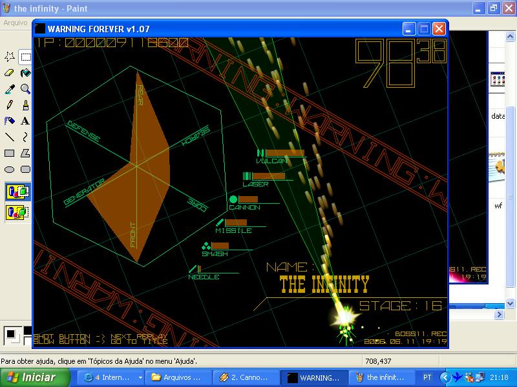Click 'SHOT BUTTON -> NEXT REPLAY' text

[100, 336]
